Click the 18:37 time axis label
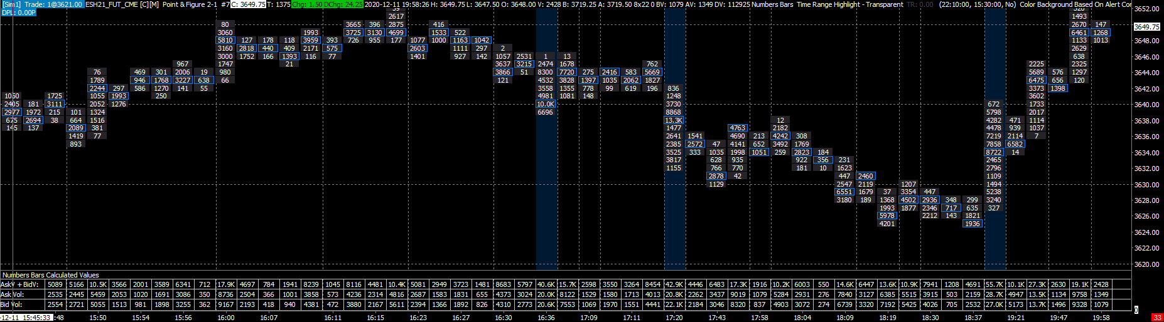 click(x=973, y=318)
